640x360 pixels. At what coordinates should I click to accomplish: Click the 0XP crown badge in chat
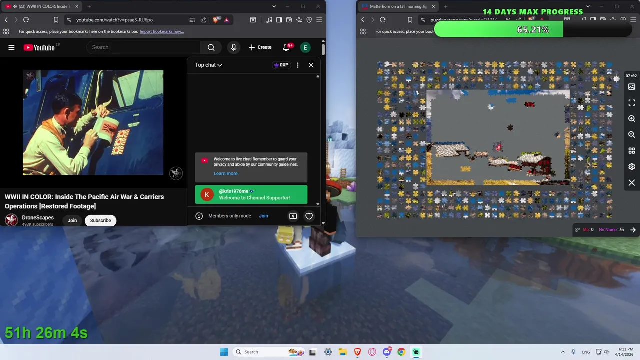coord(281,65)
